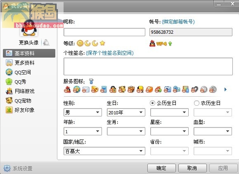Click the last gray round service icon

pyautogui.click(x=213, y=89)
